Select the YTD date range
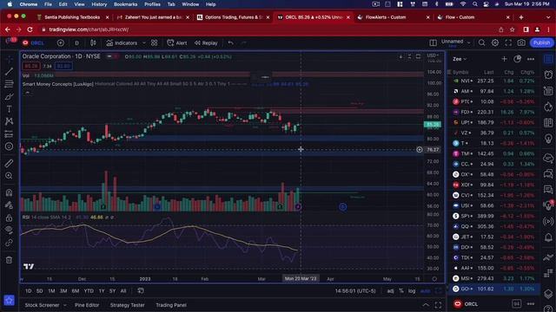Viewport: 556px width, 312px height. point(89,291)
